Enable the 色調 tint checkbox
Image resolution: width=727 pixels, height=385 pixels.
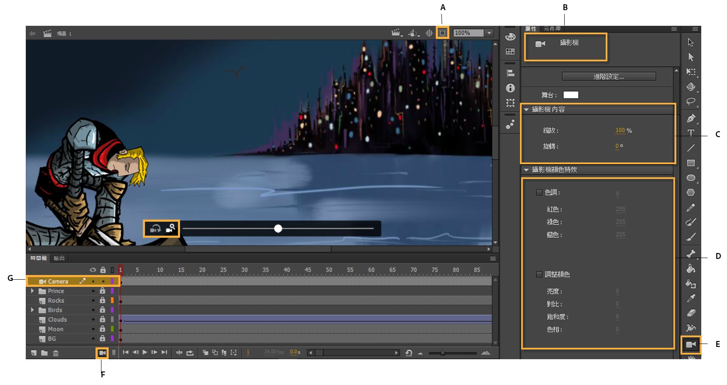(x=539, y=192)
